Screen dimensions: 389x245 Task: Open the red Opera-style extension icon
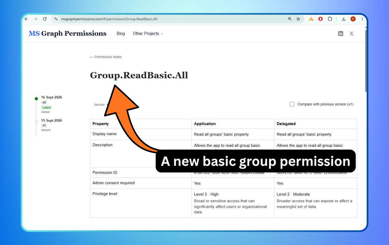click(321, 19)
